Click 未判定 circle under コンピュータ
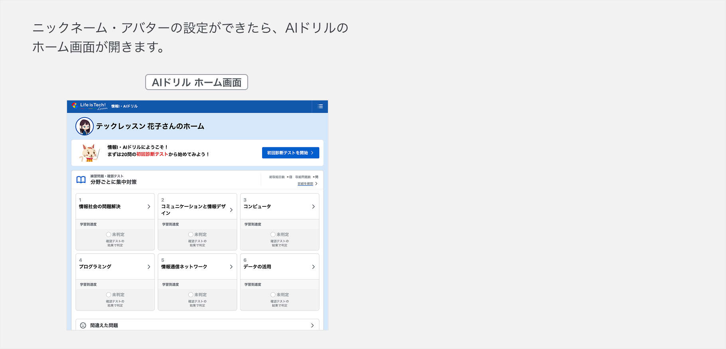Image resolution: width=726 pixels, height=349 pixels. 273,235
